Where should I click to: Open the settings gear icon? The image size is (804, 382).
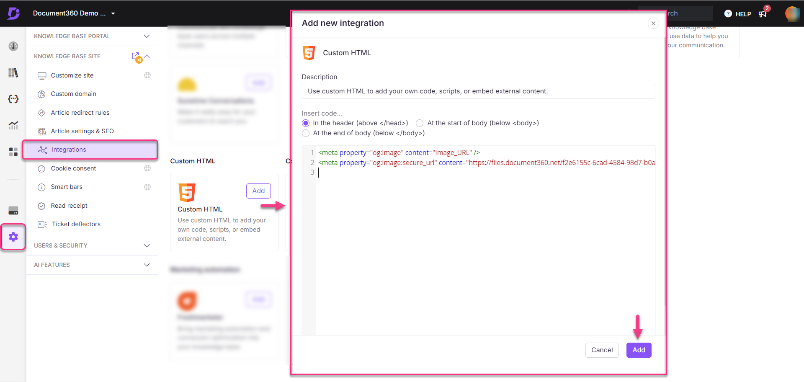coord(13,237)
